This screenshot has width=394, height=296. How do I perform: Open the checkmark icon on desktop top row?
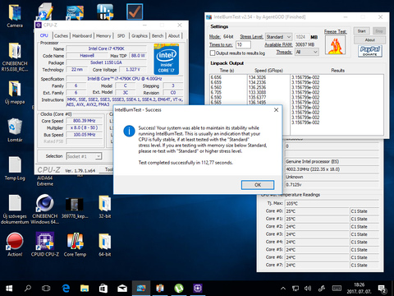(135, 12)
